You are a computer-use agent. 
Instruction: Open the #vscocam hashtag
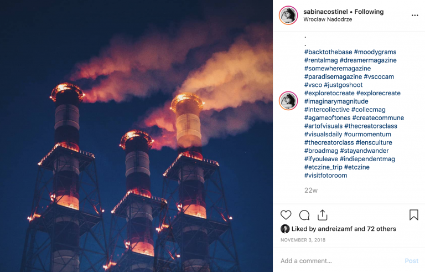tap(379, 76)
